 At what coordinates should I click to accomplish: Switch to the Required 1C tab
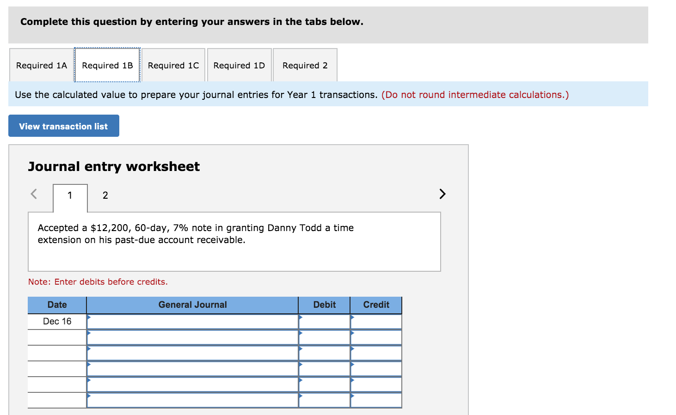173,65
